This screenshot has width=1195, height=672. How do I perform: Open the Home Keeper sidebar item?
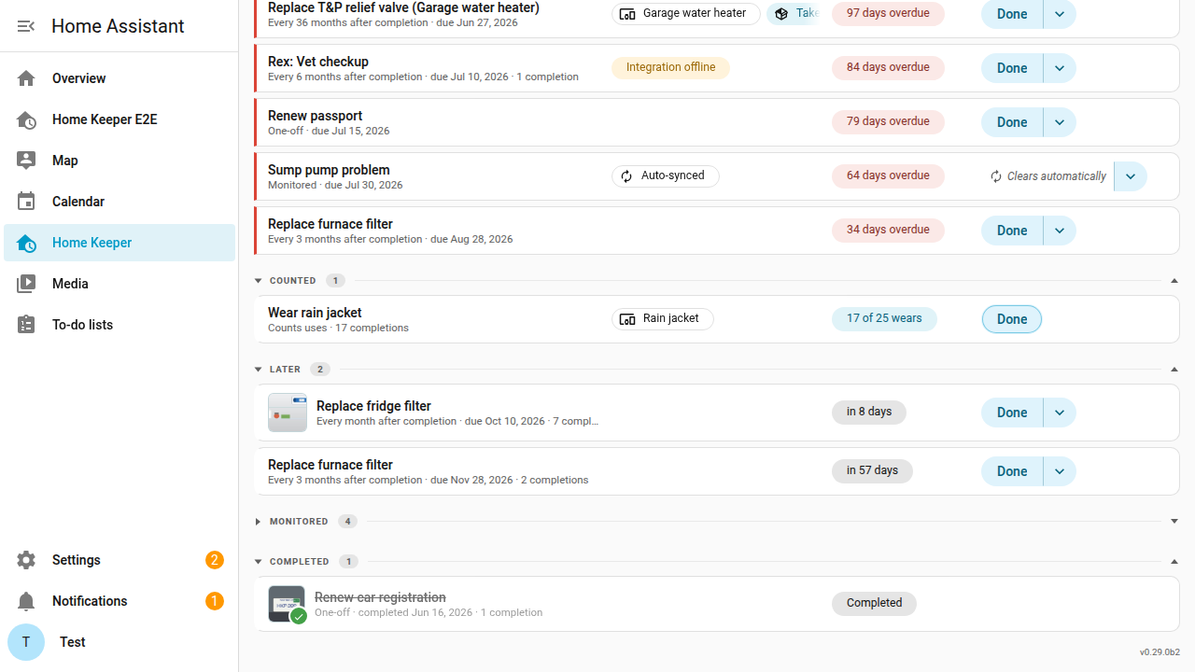119,243
